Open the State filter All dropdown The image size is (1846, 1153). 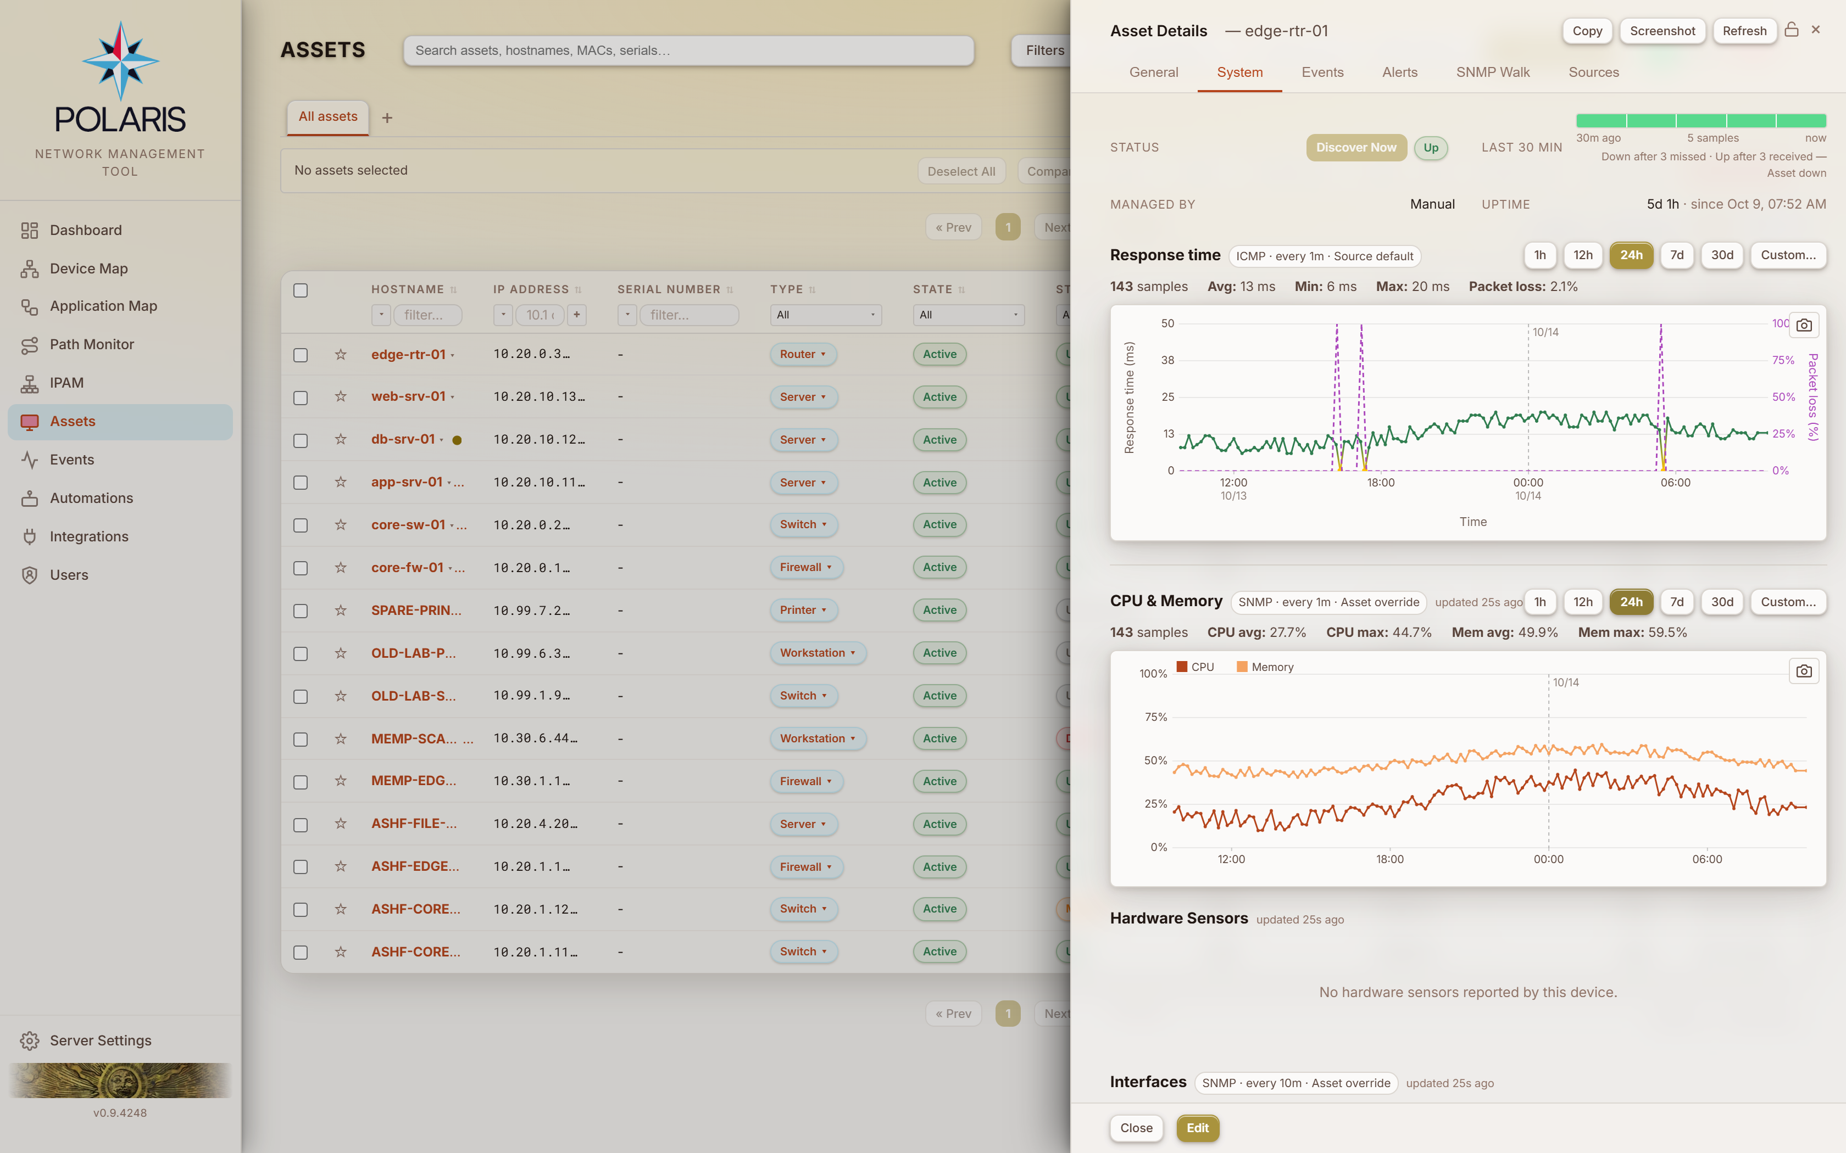pos(969,315)
